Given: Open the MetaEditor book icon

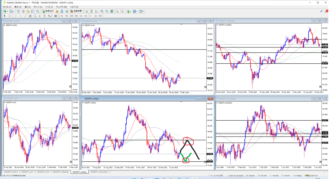Looking at the screenshot, I should pyautogui.click(x=57, y=11).
